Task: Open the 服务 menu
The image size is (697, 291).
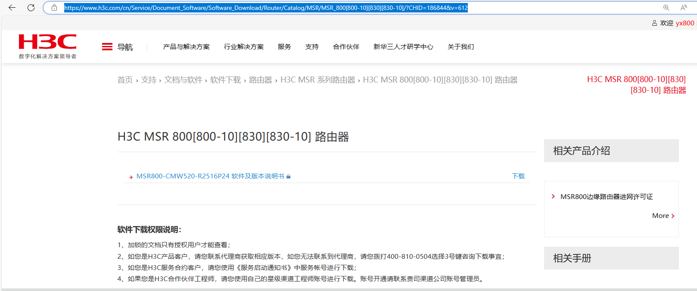Action: pyautogui.click(x=284, y=46)
